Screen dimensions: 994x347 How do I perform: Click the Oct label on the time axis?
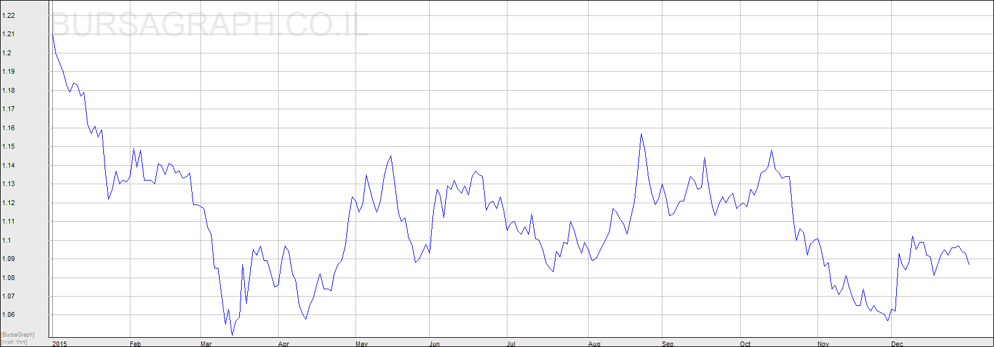point(745,344)
